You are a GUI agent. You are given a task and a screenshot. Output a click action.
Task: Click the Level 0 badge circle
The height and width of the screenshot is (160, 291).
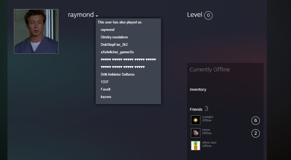(x=208, y=15)
